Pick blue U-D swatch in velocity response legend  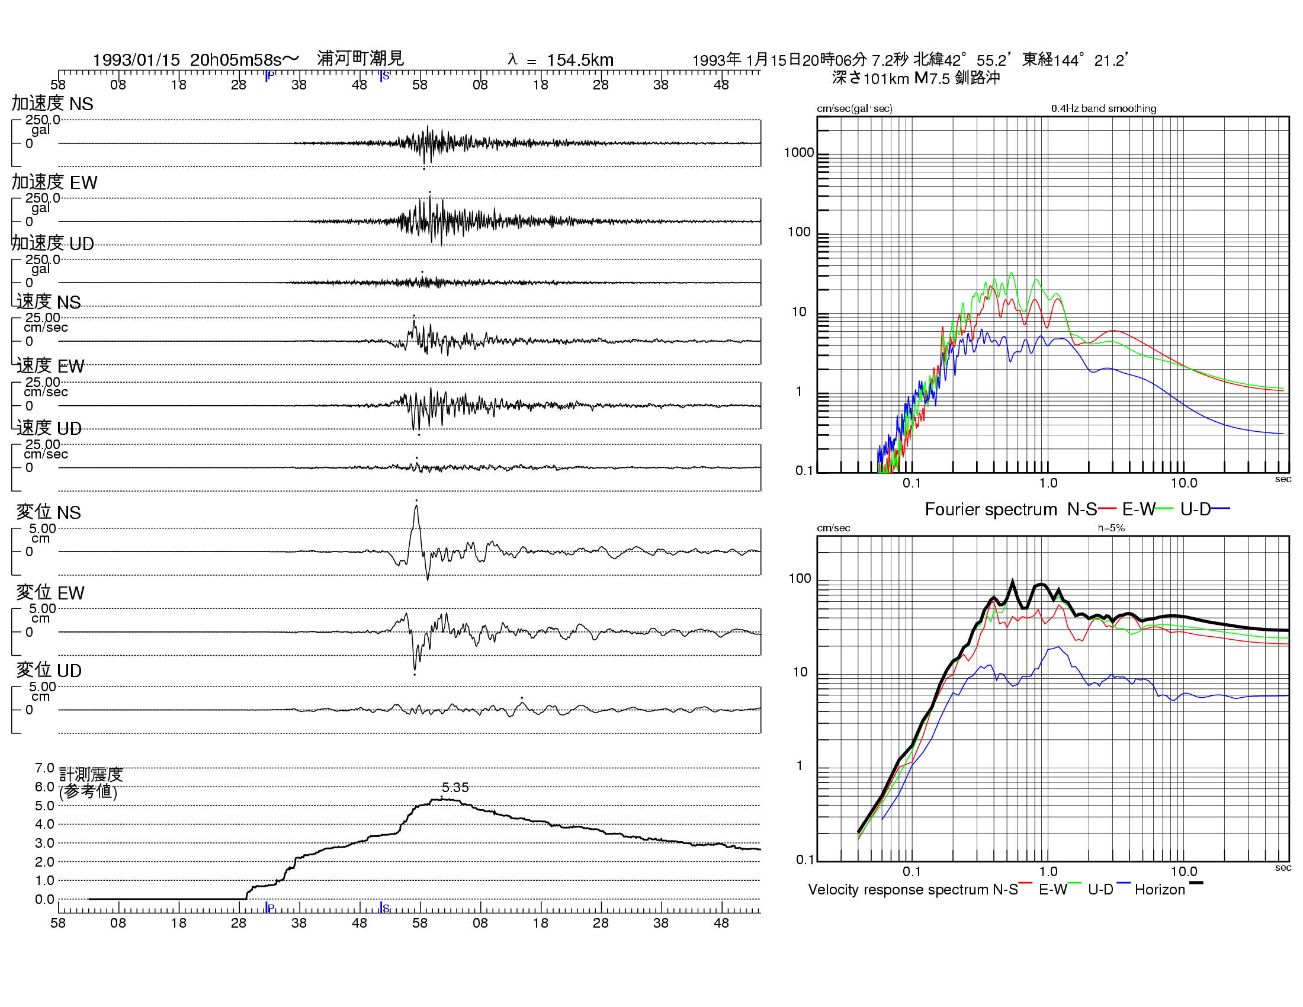pyautogui.click(x=1124, y=883)
